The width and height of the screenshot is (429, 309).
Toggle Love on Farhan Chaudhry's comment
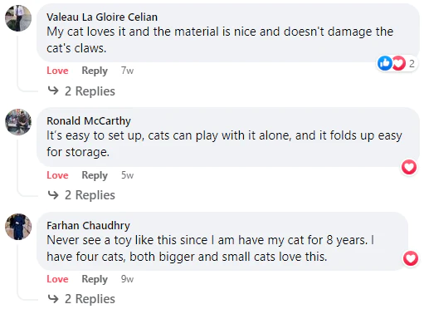click(57, 279)
